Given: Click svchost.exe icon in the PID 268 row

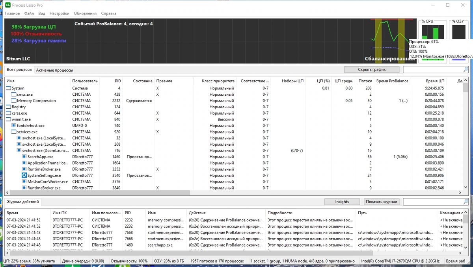Looking at the screenshot, I should click(19, 145).
